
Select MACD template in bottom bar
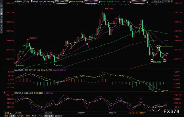(34, 116)
